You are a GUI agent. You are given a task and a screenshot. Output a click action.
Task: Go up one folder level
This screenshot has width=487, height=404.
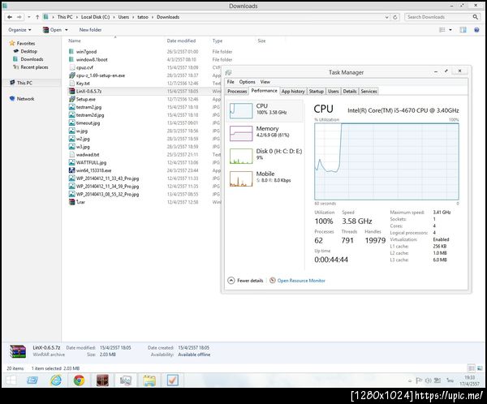pos(37,17)
